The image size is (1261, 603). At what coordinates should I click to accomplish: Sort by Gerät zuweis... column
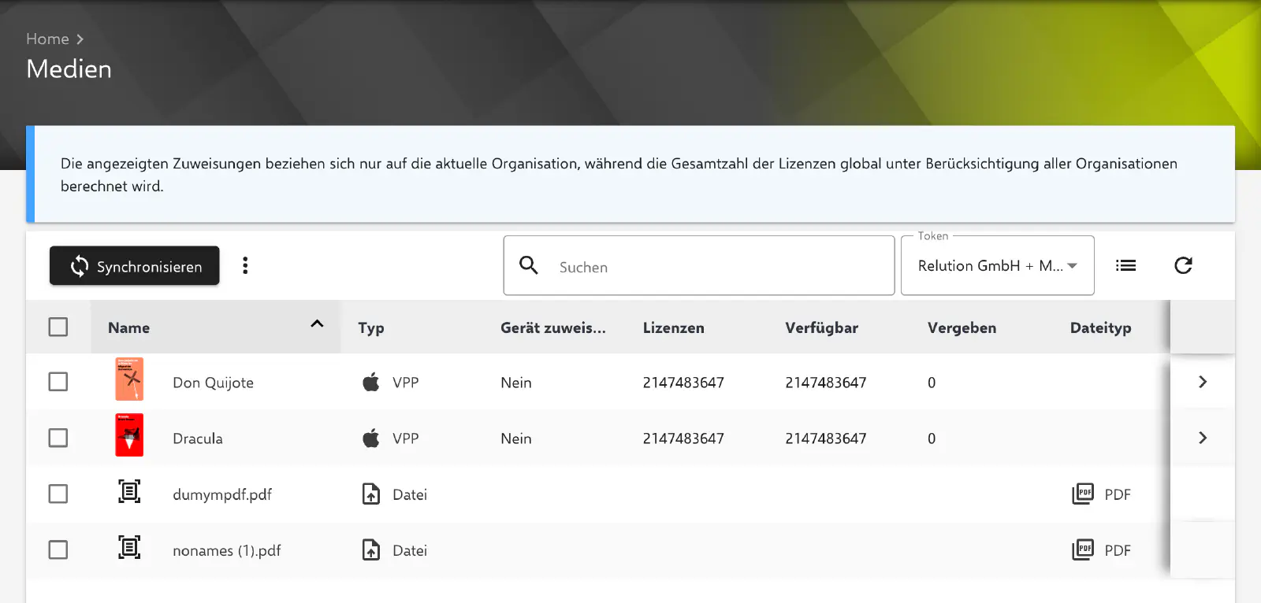click(x=552, y=327)
